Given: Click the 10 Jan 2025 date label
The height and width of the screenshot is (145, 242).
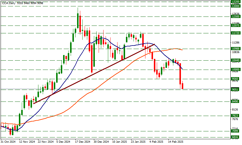Looking at the screenshot, I should pyautogui.click(x=120, y=142).
